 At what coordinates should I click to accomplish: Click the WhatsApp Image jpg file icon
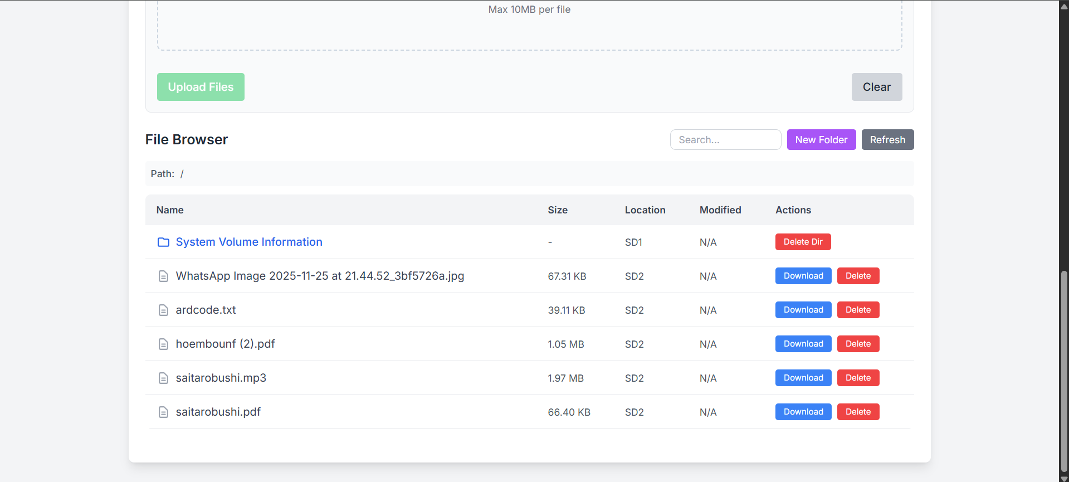163,276
